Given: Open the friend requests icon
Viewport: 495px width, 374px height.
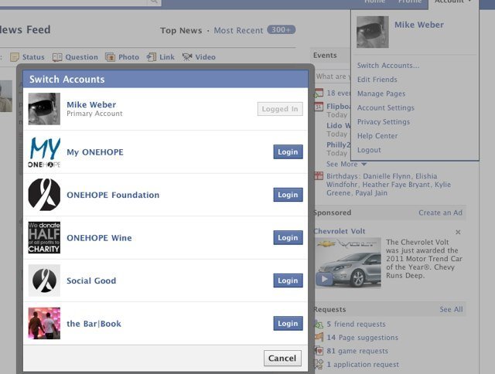Looking at the screenshot, I should pyautogui.click(x=319, y=325).
